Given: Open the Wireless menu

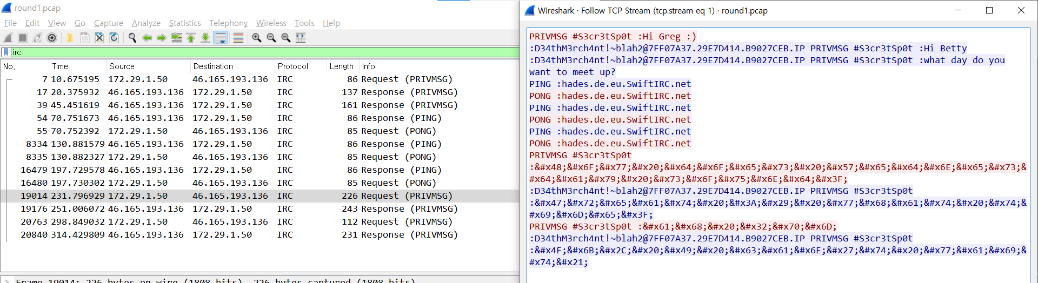Looking at the screenshot, I should pyautogui.click(x=271, y=23).
